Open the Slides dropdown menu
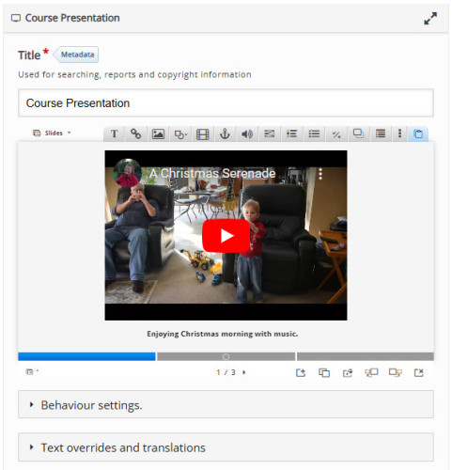Viewport: 452px width, 470px height. (x=52, y=133)
